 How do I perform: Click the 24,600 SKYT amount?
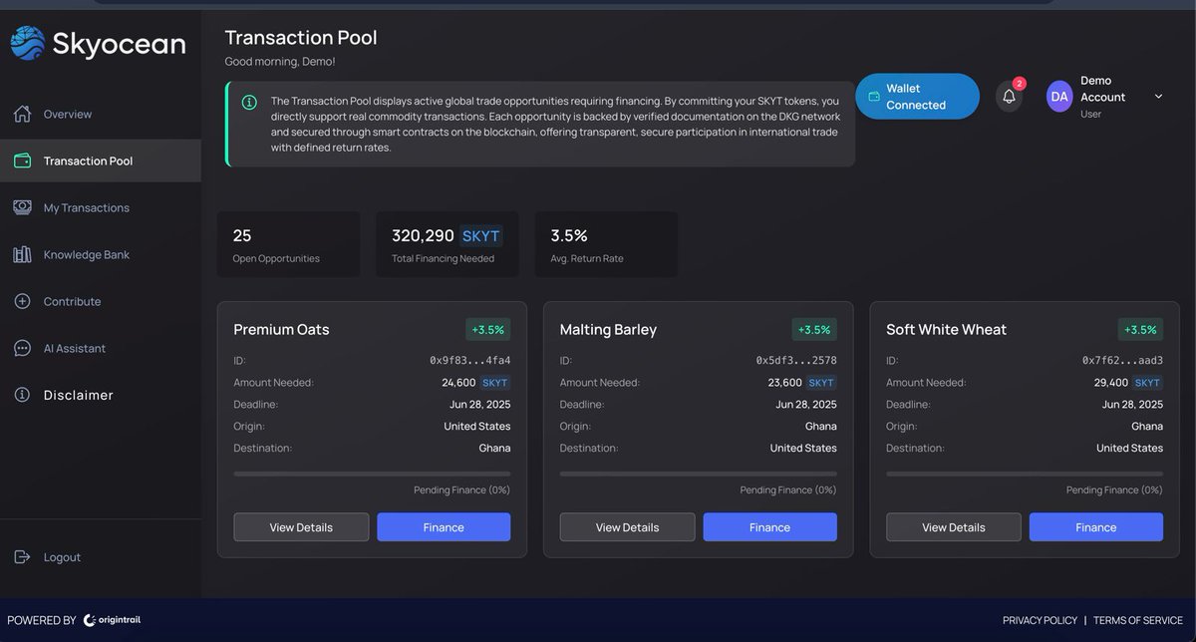coord(475,382)
